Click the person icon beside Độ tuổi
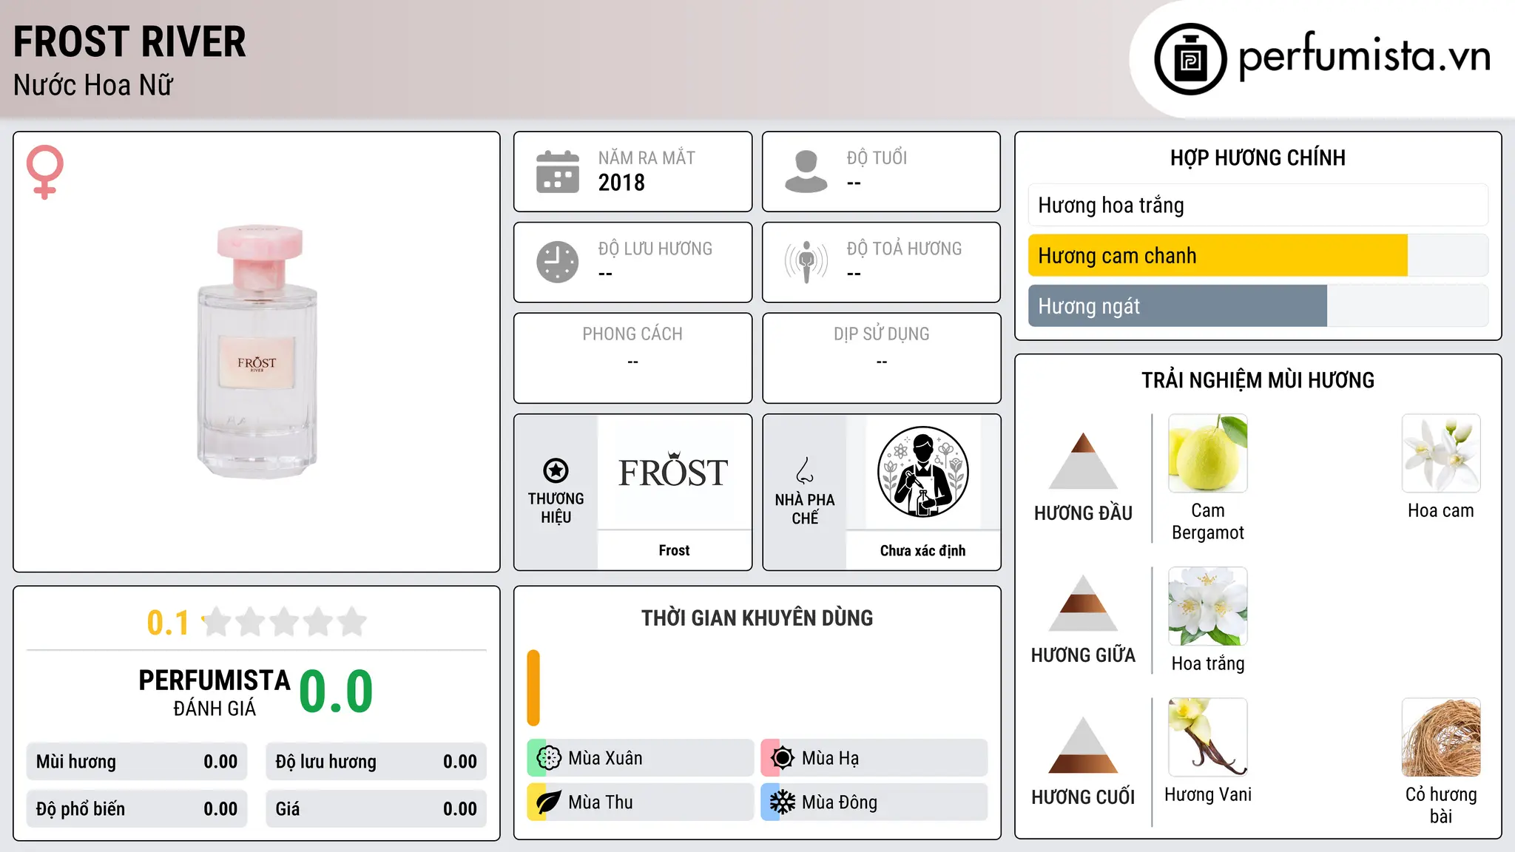 (x=806, y=172)
